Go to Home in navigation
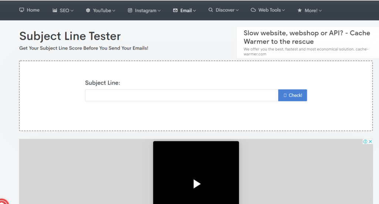This screenshot has width=379, height=204. [x=33, y=10]
